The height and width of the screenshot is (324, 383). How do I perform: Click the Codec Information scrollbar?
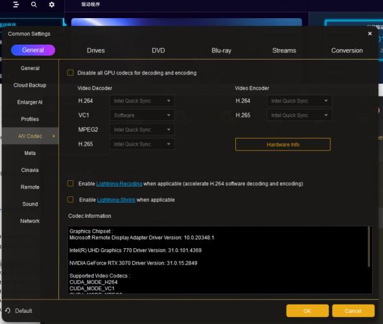click(369, 247)
